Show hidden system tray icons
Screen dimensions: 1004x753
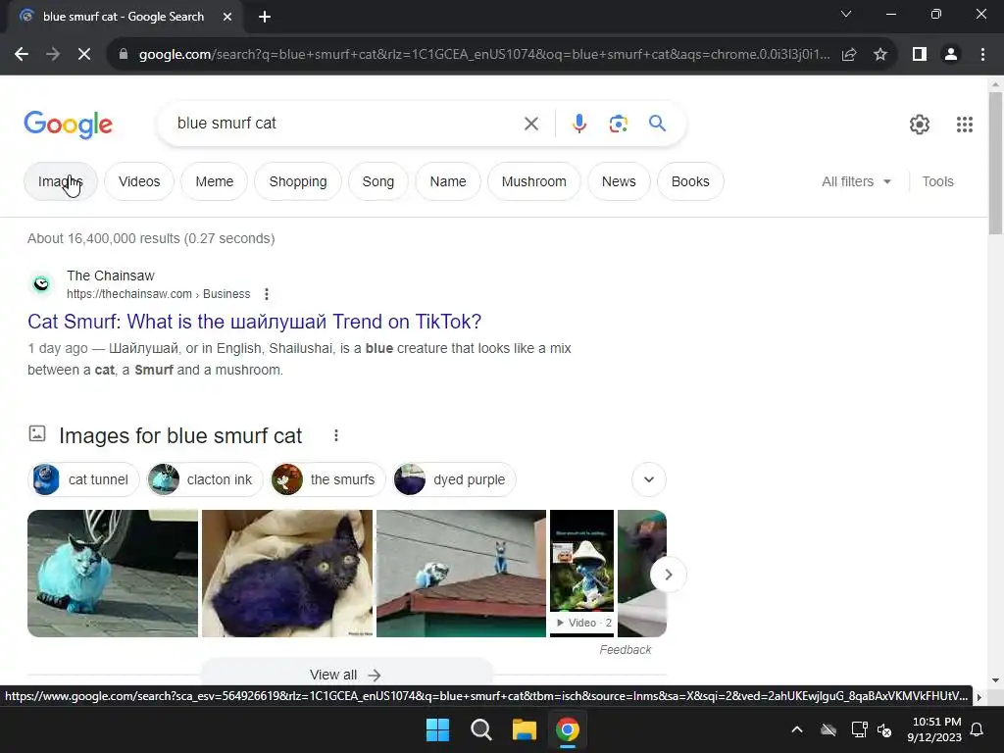[x=797, y=729]
